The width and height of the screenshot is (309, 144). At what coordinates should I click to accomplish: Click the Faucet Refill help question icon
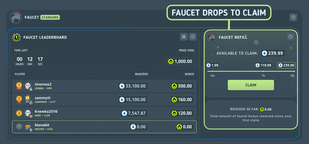(x=290, y=37)
